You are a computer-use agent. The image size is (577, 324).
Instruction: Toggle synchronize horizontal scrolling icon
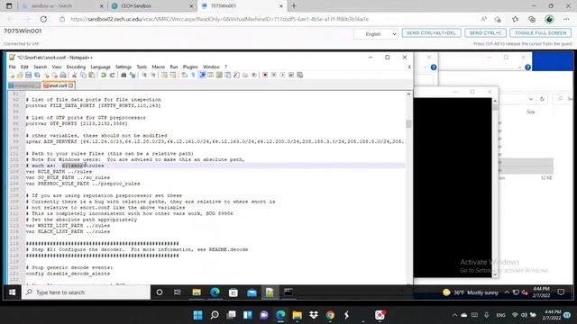click(172, 75)
